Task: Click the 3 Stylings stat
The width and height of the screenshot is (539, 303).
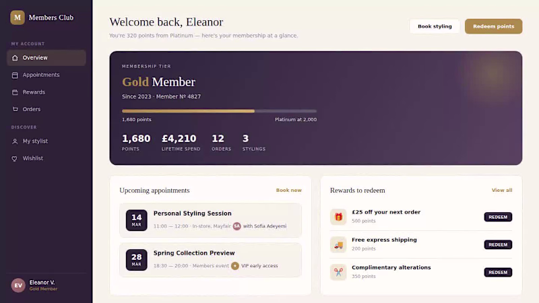Action: [x=254, y=142]
